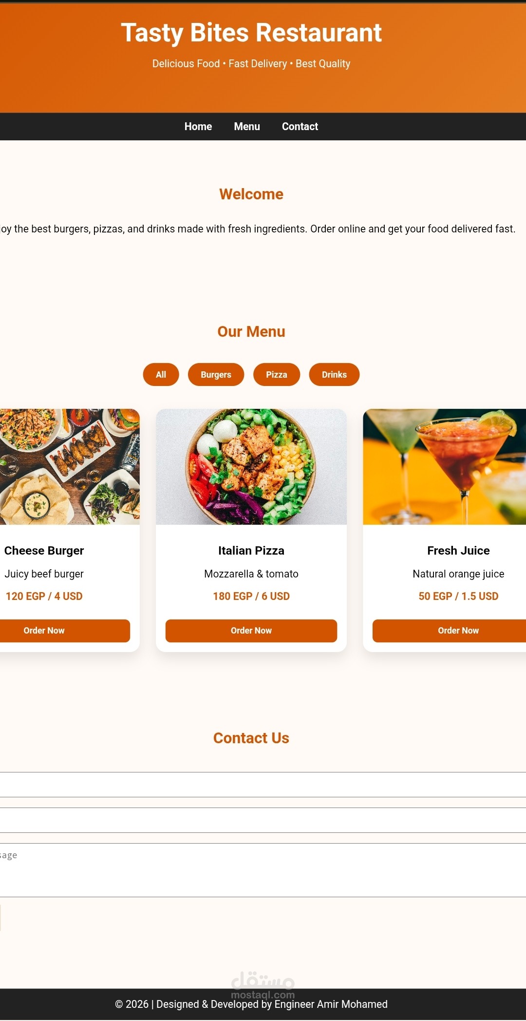Image resolution: width=526 pixels, height=1021 pixels.
Task: Show only Drinks items
Action: (334, 375)
